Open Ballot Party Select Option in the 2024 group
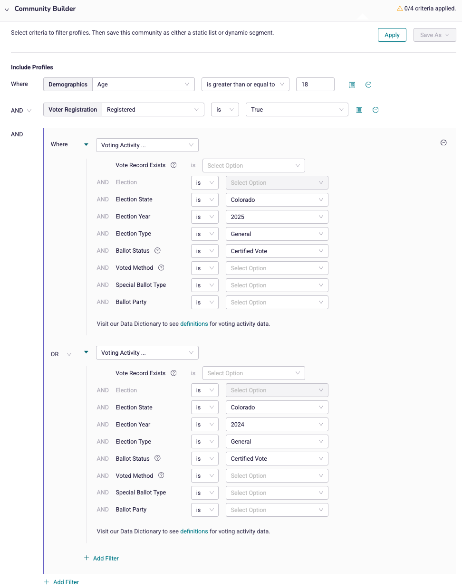 [x=277, y=510]
